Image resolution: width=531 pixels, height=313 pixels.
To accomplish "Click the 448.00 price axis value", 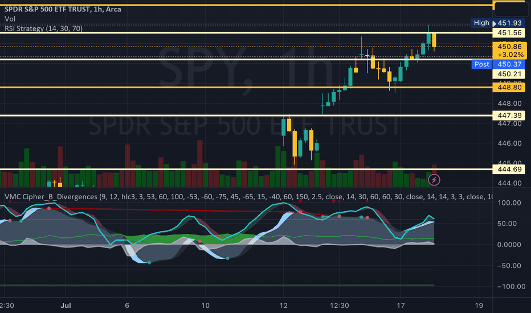I will tap(509, 104).
